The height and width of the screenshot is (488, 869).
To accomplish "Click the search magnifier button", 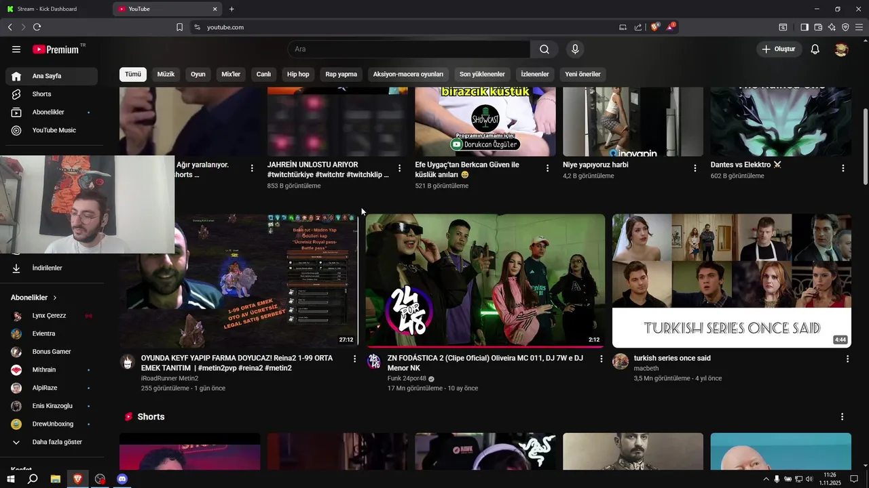I will pyautogui.click(x=544, y=49).
